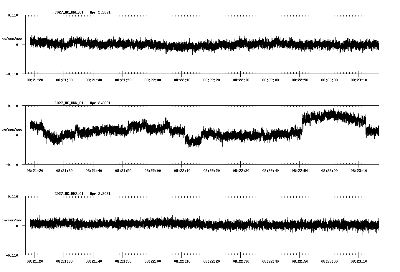Select the C027_NC_HNE_01 channel label
This screenshot has height=272, width=400.
pyautogui.click(x=68, y=12)
